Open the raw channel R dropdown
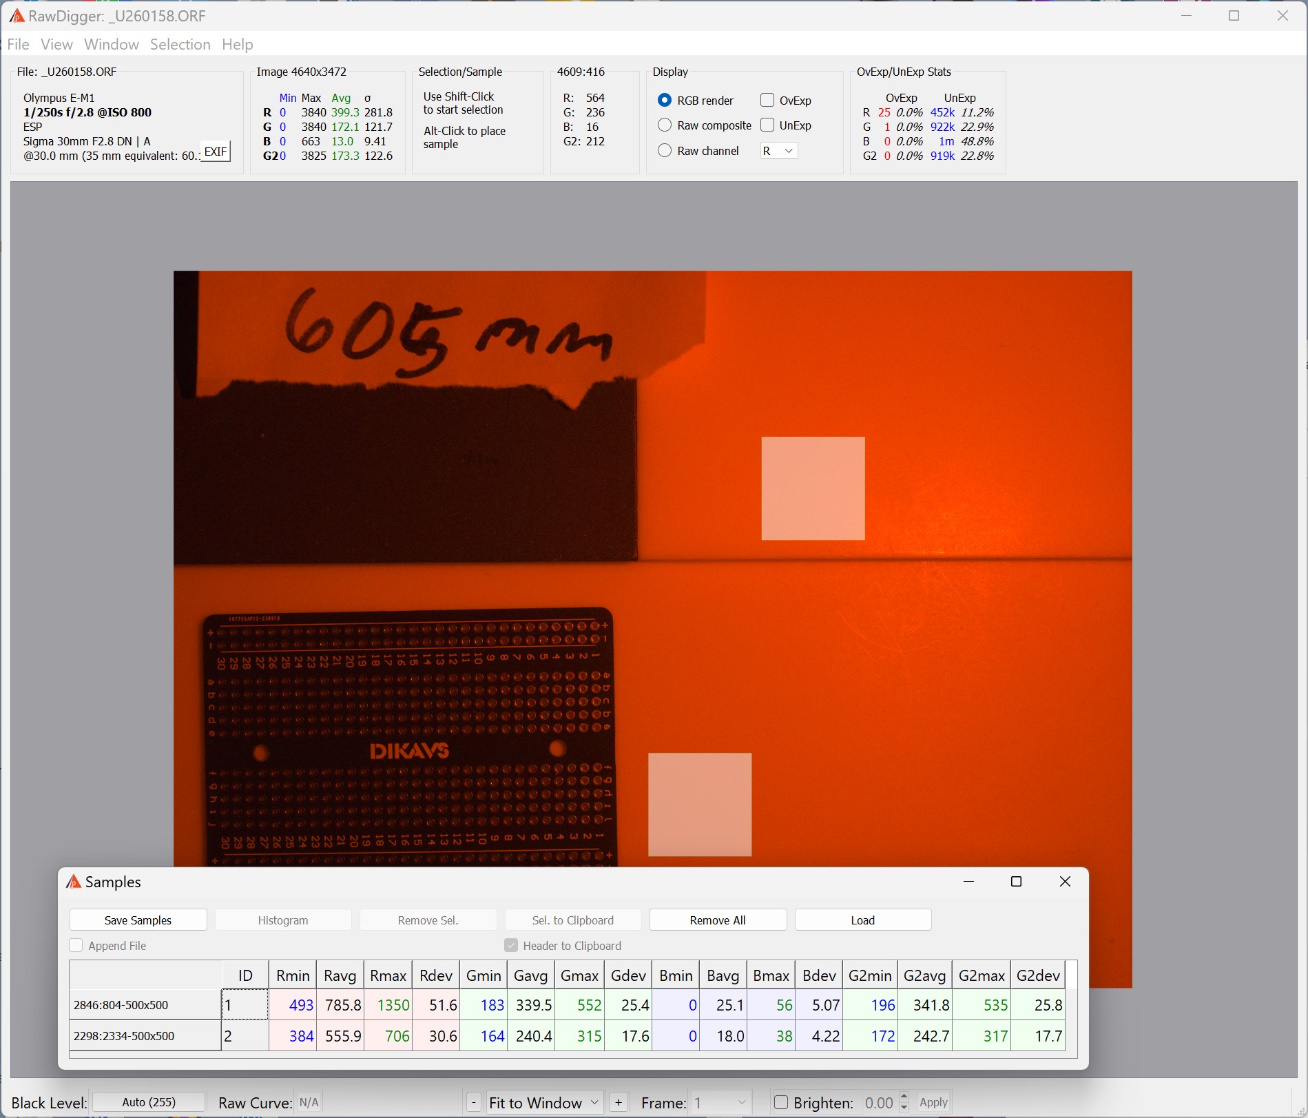Image resolution: width=1308 pixels, height=1118 pixels. coord(779,151)
